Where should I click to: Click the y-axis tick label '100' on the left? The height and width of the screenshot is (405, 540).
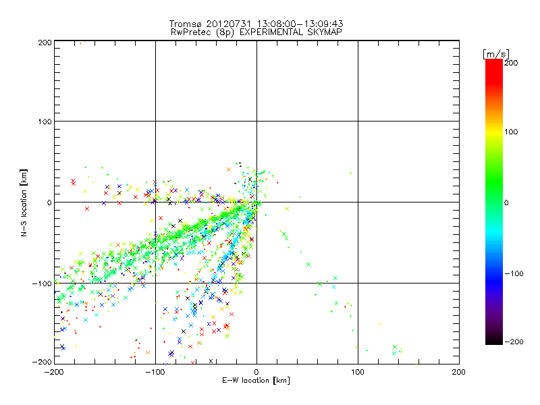pos(45,122)
